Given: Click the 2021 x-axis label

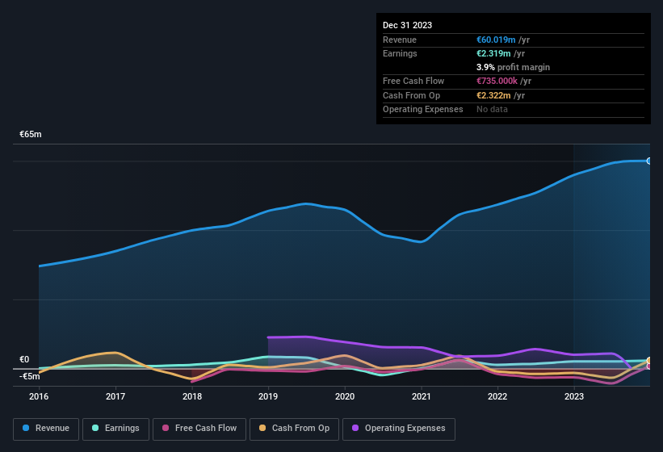Looking at the screenshot, I should [x=422, y=396].
